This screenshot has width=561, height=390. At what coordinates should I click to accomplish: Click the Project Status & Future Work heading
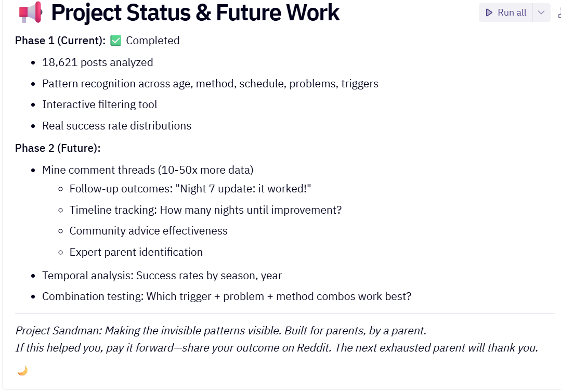click(195, 13)
